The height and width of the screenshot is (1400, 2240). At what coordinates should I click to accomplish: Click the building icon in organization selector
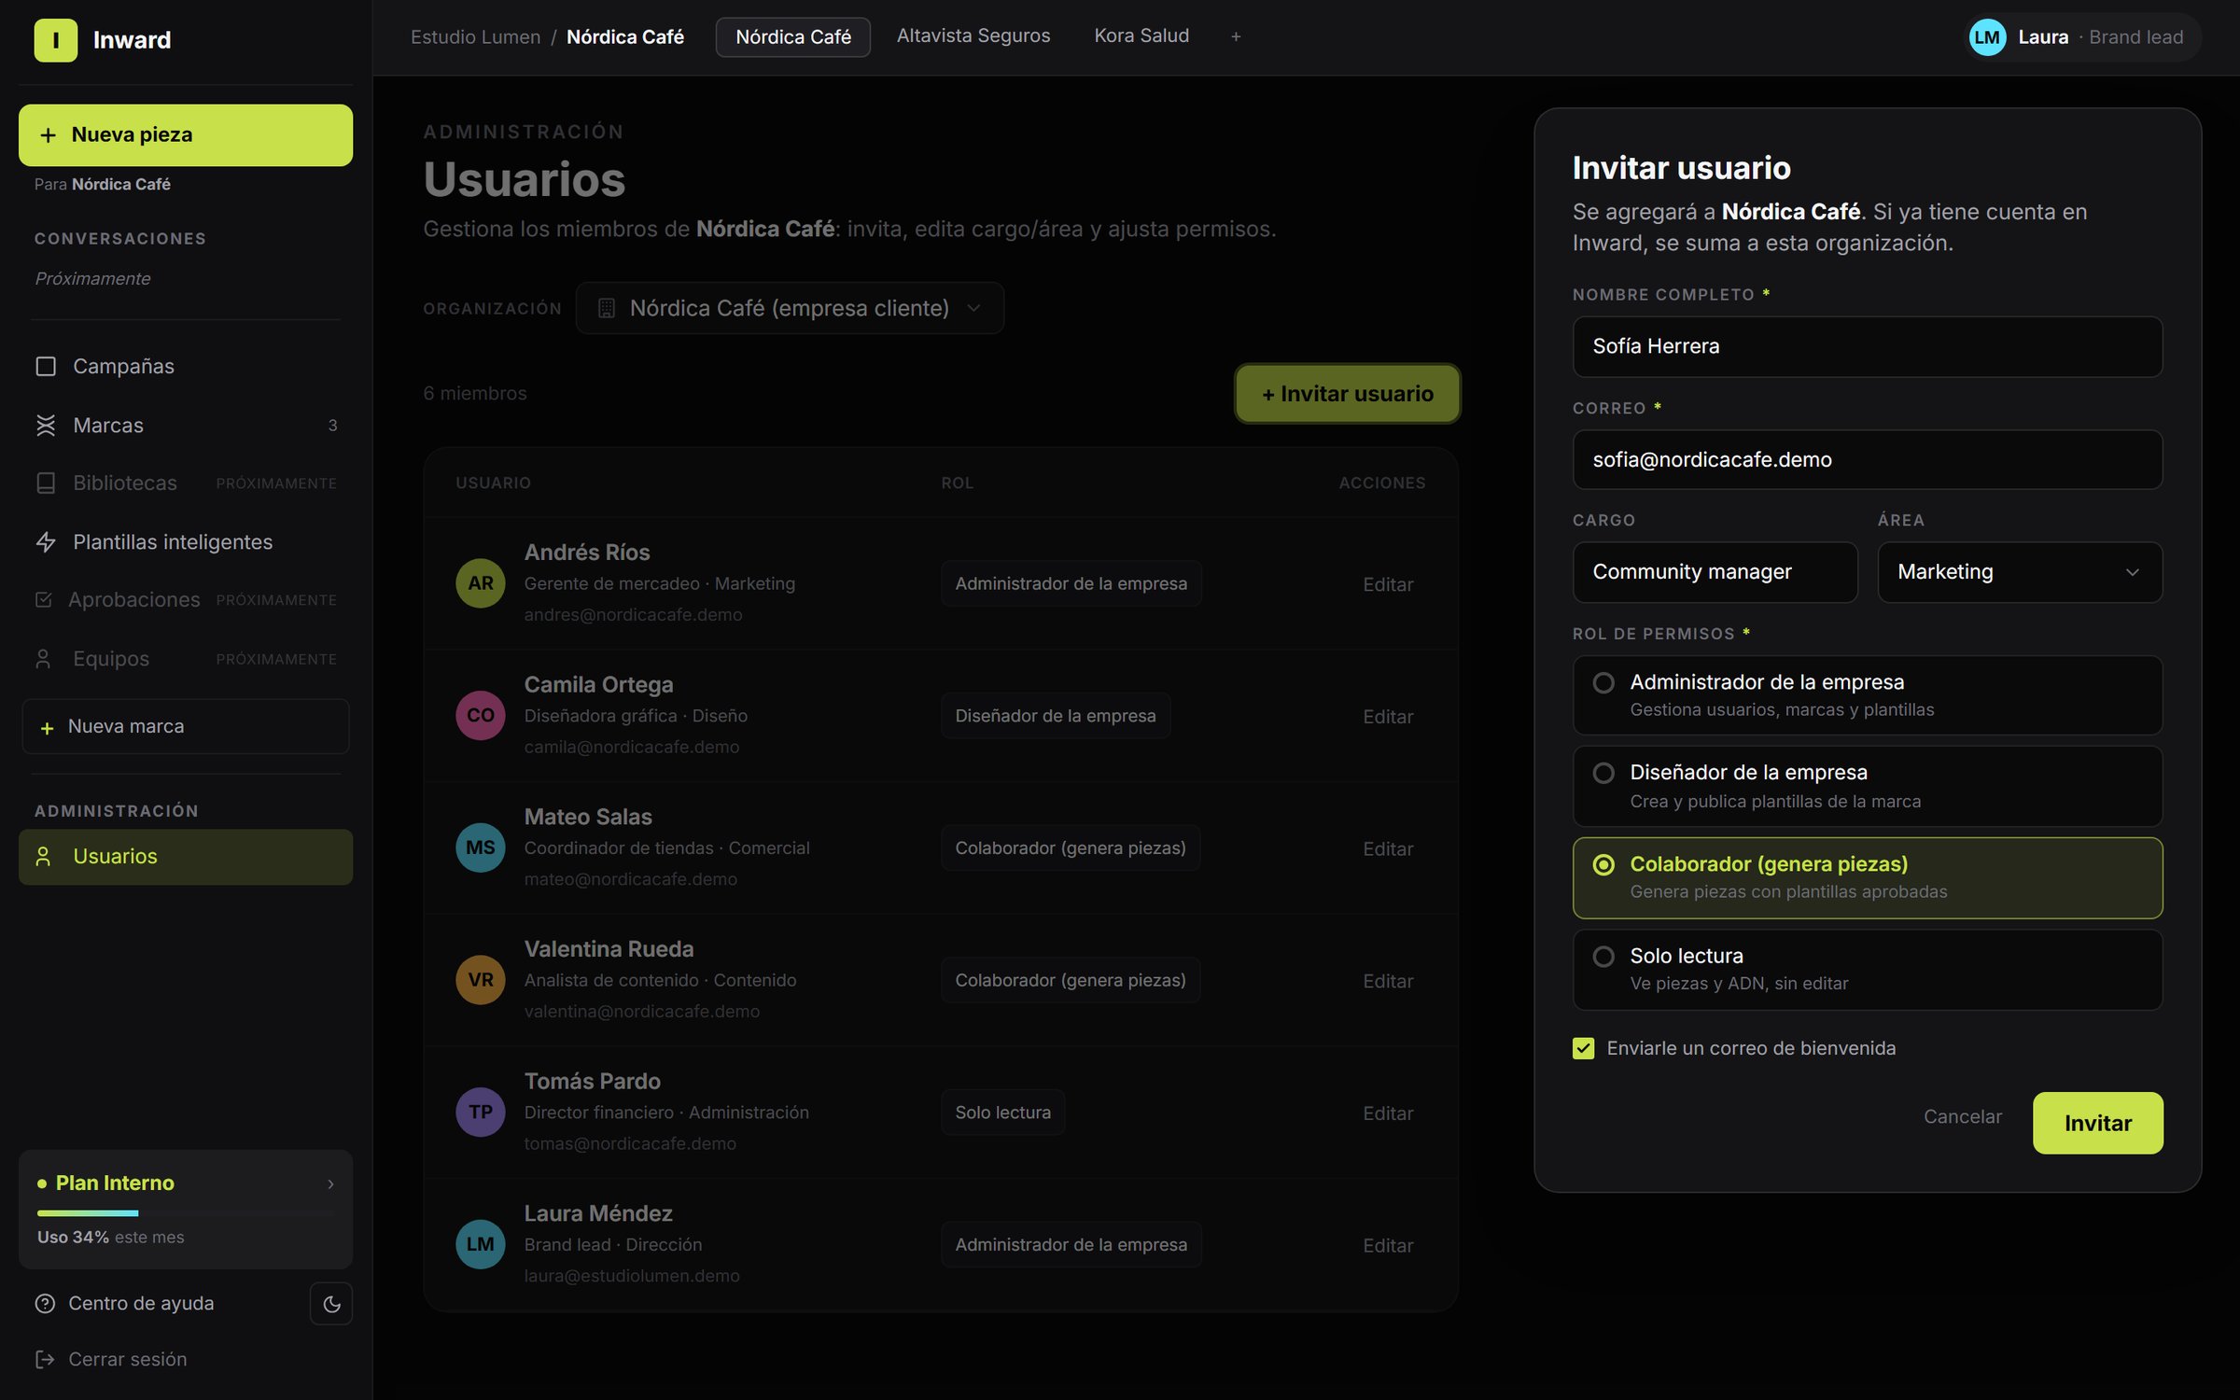click(606, 308)
